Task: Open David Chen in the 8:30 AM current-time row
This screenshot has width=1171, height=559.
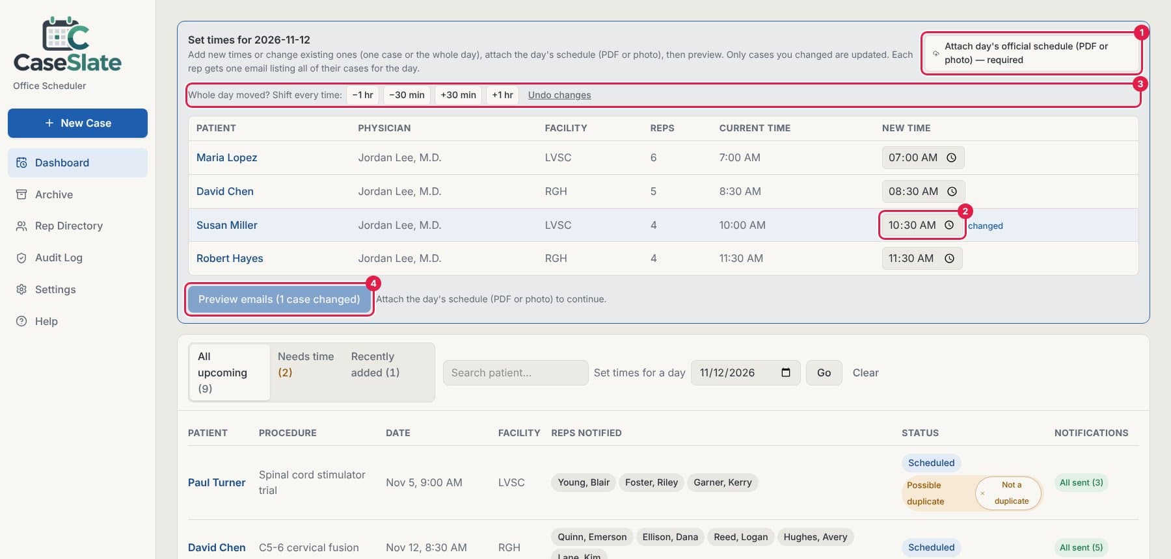Action: pos(225,191)
